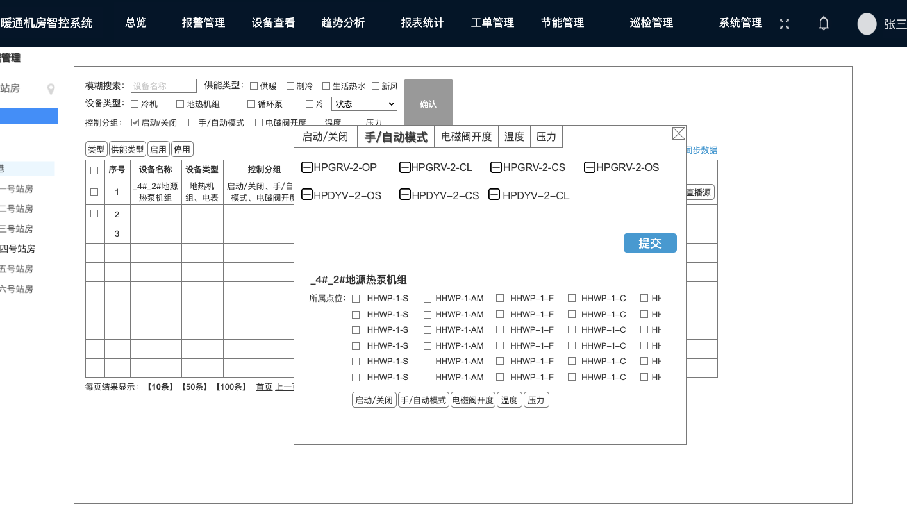Screen dimensions: 907x532
Task: Show 【10条】 results per page
Action: tap(160, 387)
